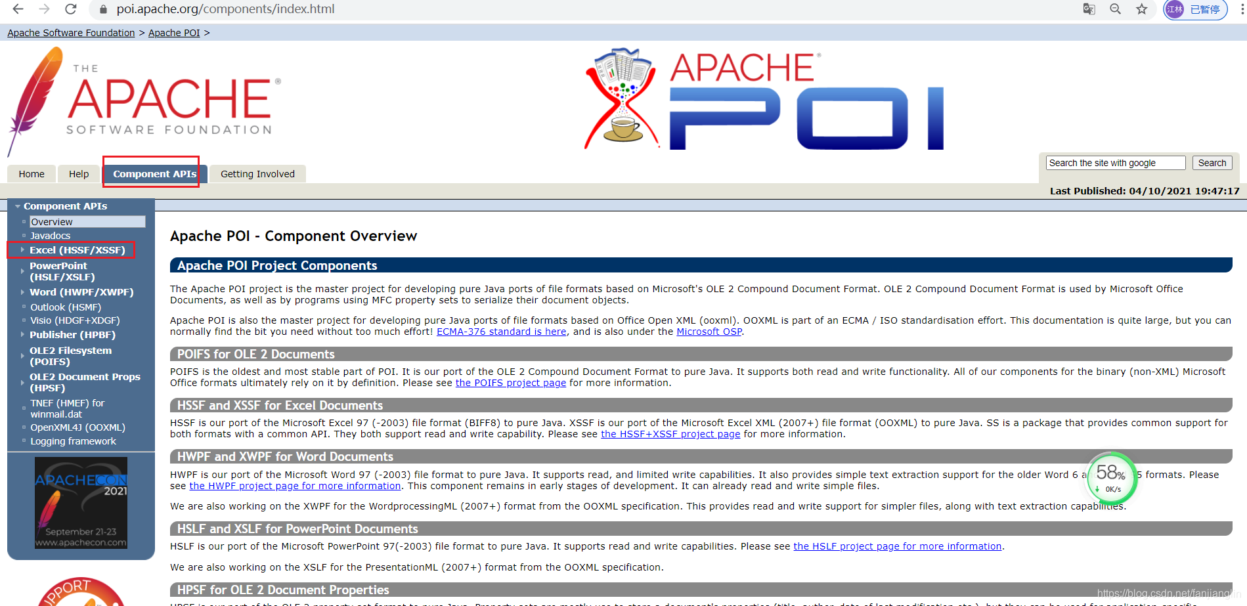The width and height of the screenshot is (1247, 606).
Task: Click the Apache POI logo banner
Action: [x=764, y=99]
